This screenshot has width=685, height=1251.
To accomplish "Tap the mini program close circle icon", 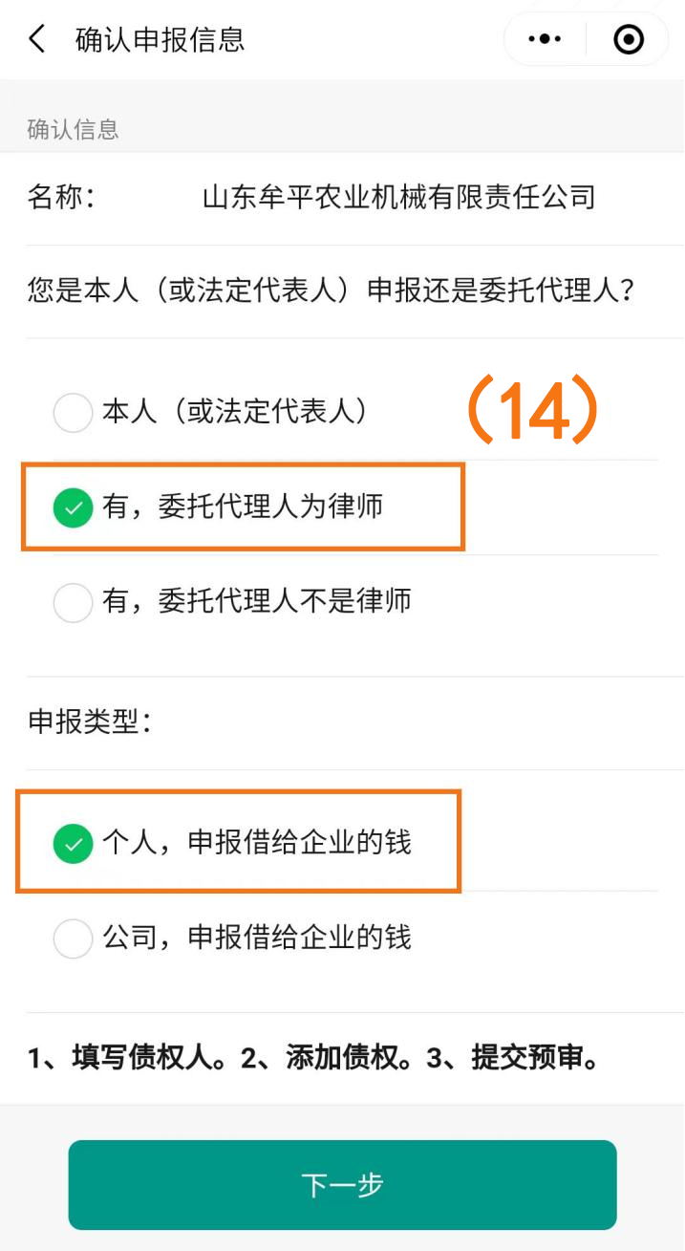I will point(628,39).
